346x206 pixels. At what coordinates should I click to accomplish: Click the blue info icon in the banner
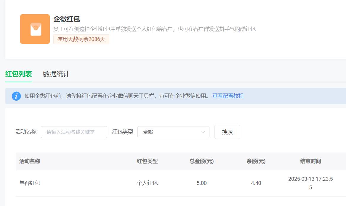16,96
